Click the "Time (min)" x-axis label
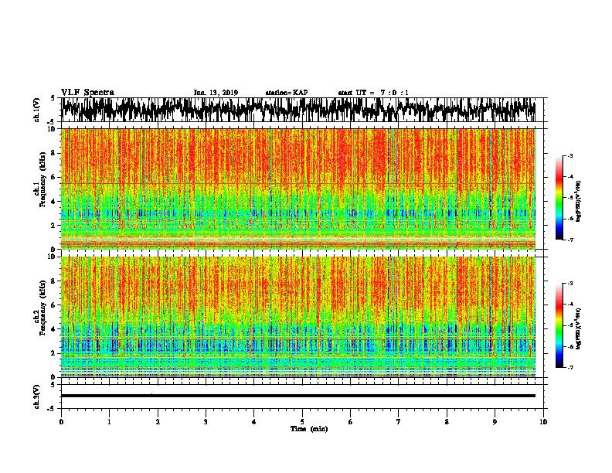This screenshot has height=473, width=612. pyautogui.click(x=309, y=429)
